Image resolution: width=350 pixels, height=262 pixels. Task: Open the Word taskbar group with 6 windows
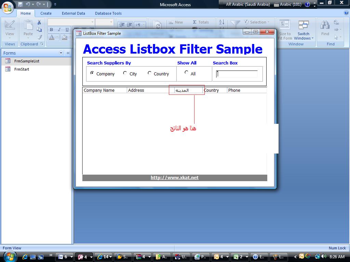[x=64, y=257]
